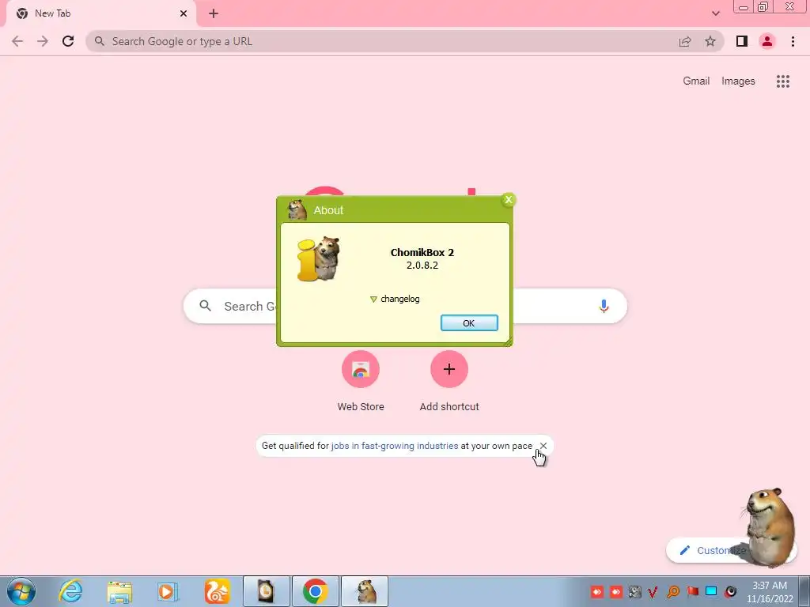The width and height of the screenshot is (810, 607).
Task: Click the red speaker tray icon
Action: (730, 591)
